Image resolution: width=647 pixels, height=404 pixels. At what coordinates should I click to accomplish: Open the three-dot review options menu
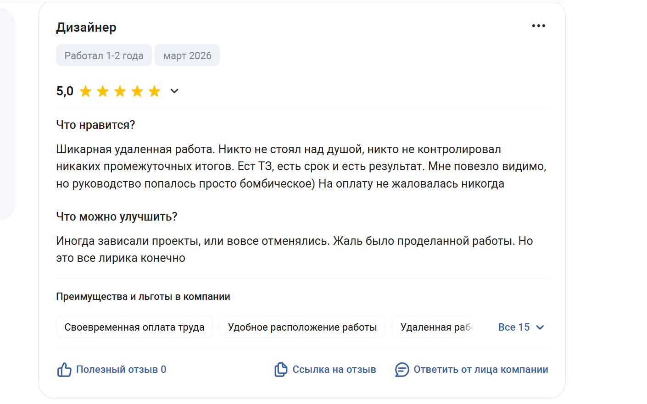pyautogui.click(x=538, y=26)
